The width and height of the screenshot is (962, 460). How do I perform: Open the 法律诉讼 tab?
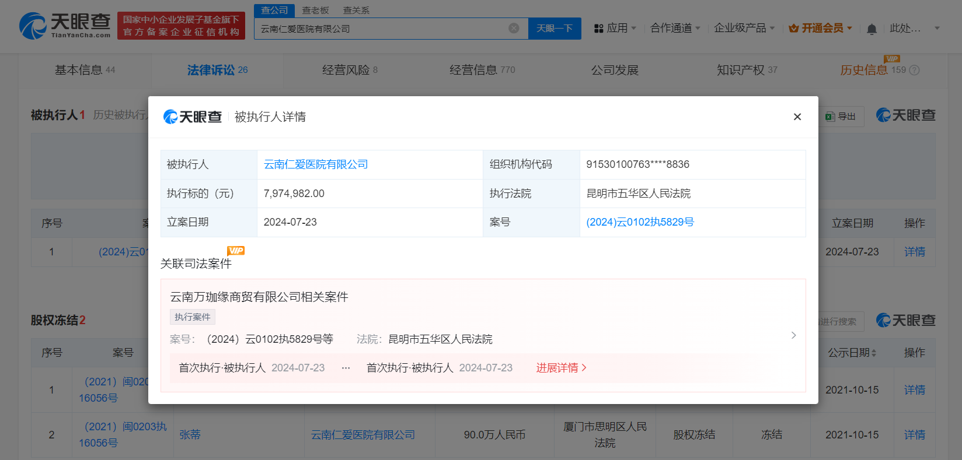[217, 70]
